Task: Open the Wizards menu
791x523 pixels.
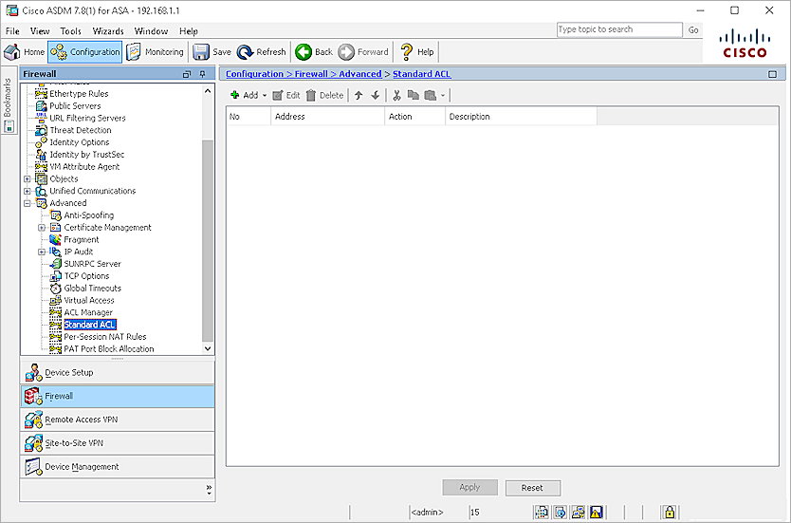Action: [x=108, y=31]
